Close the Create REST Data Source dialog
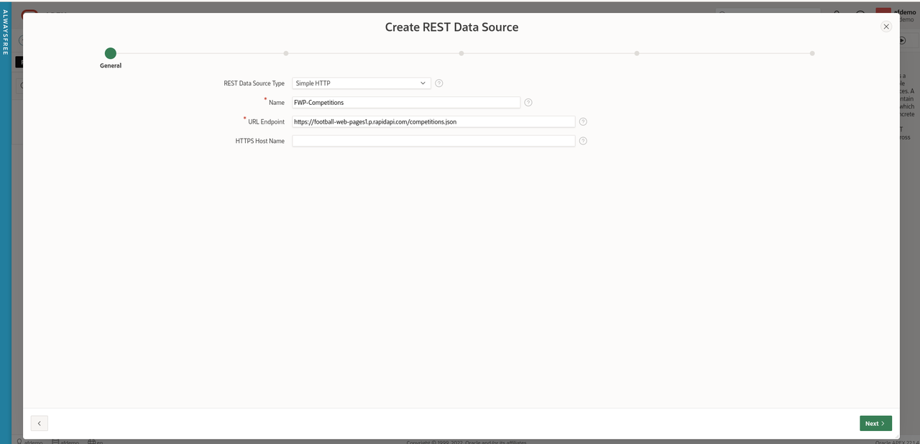 pos(885,27)
